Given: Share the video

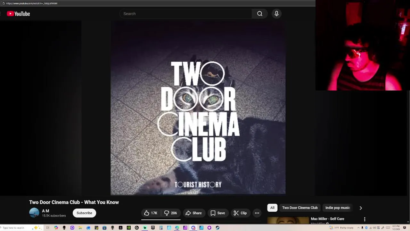Looking at the screenshot, I should pos(194,213).
